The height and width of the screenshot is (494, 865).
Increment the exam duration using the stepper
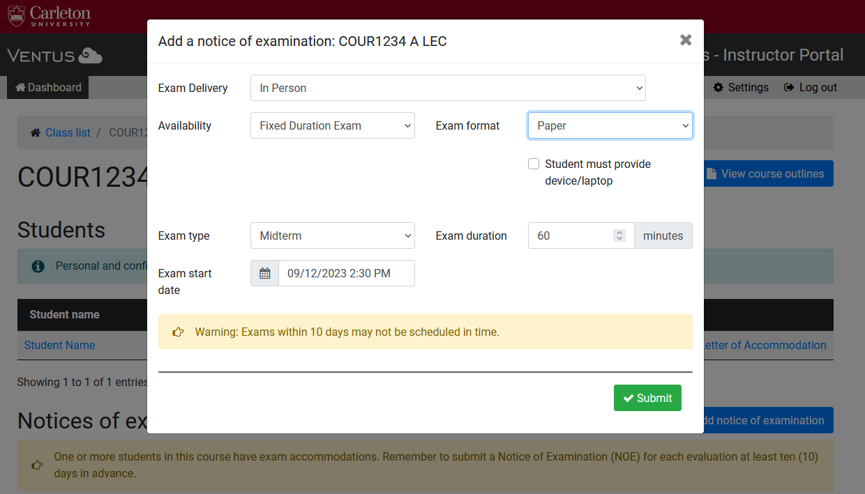pos(619,231)
